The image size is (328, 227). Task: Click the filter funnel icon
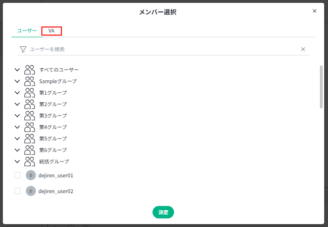[x=23, y=49]
